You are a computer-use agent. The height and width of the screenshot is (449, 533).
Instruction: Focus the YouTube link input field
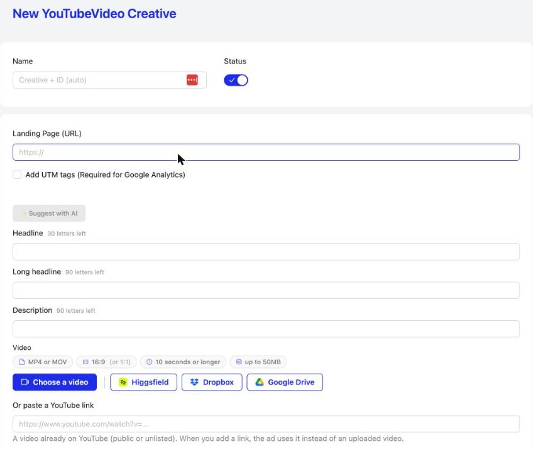pos(266,424)
